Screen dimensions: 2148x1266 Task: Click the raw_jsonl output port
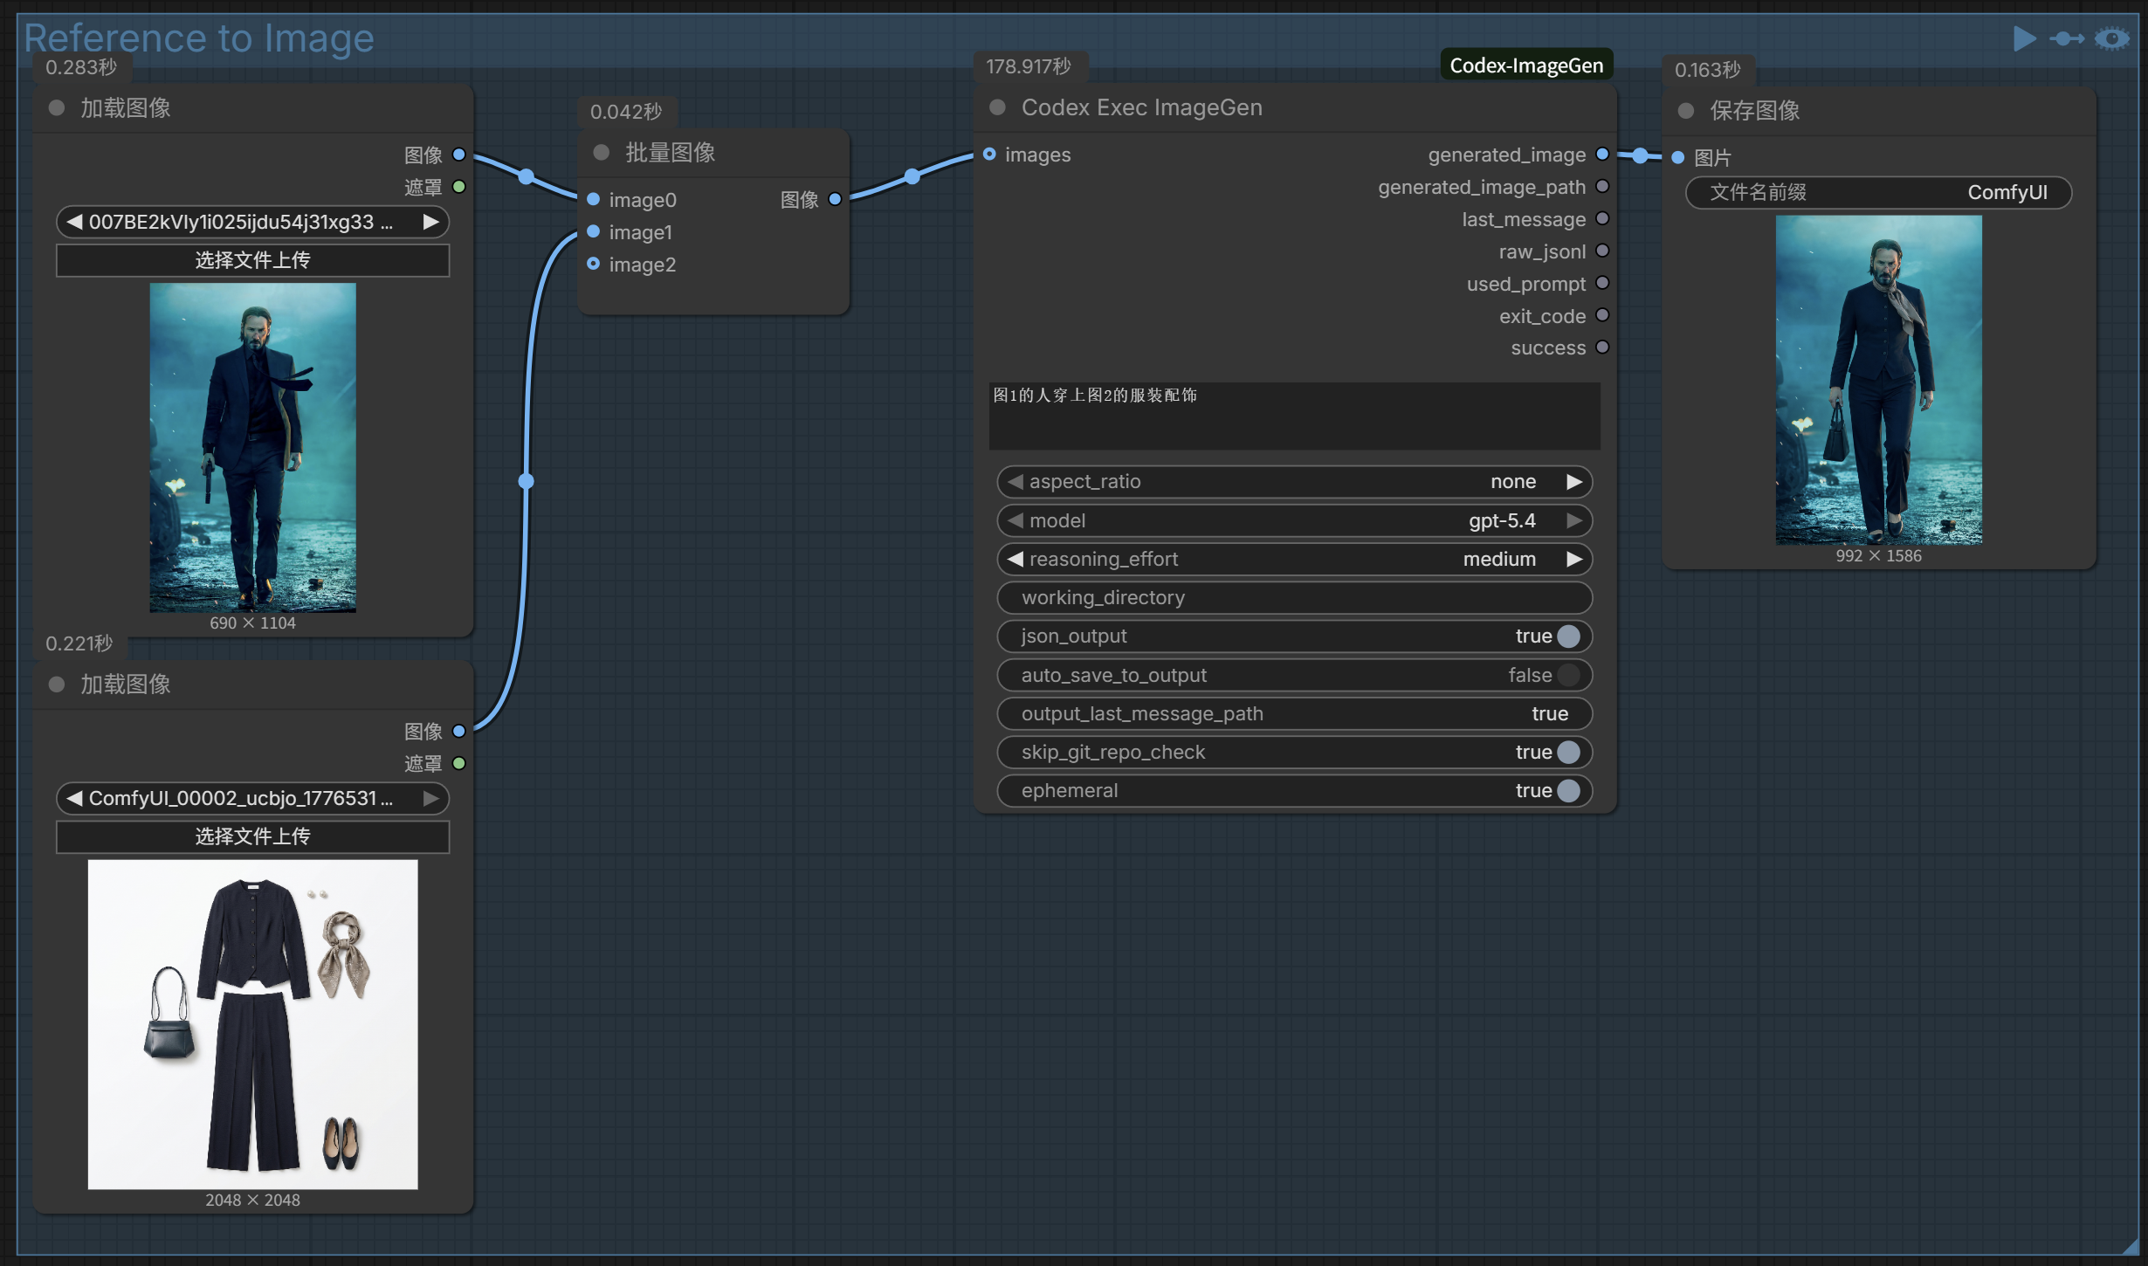tap(1602, 251)
